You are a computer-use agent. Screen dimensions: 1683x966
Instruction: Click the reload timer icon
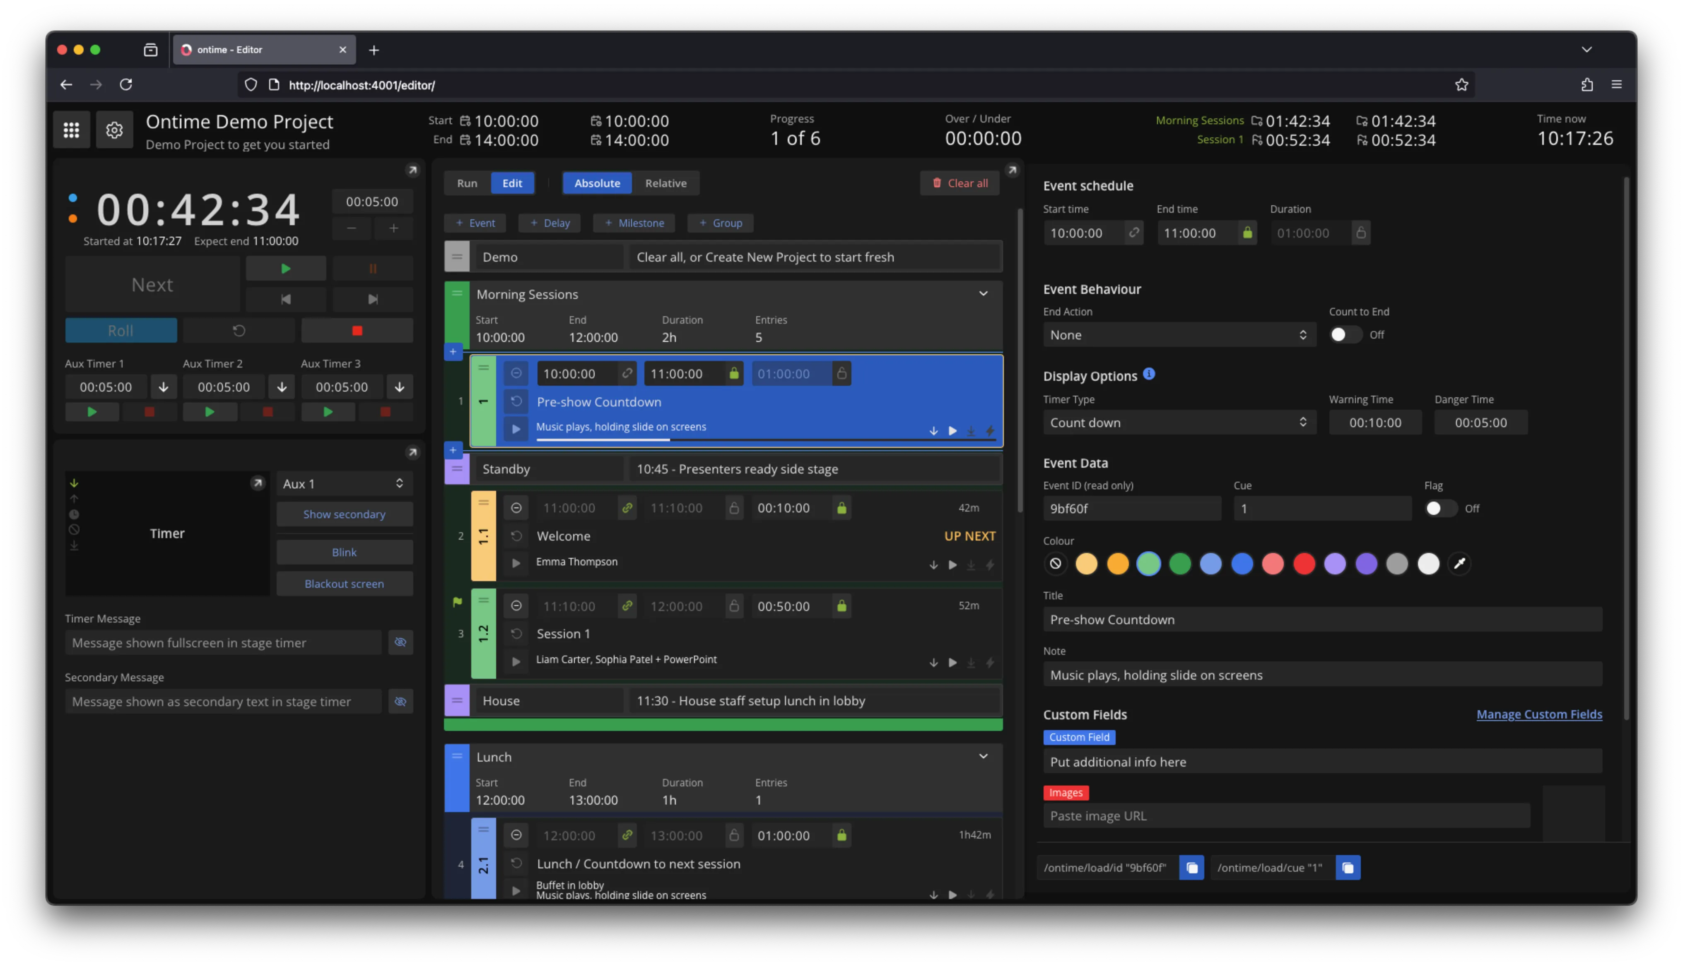click(239, 330)
